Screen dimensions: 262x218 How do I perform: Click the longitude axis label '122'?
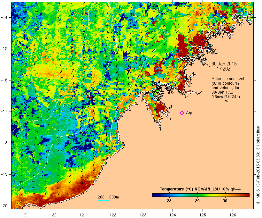click(113, 215)
